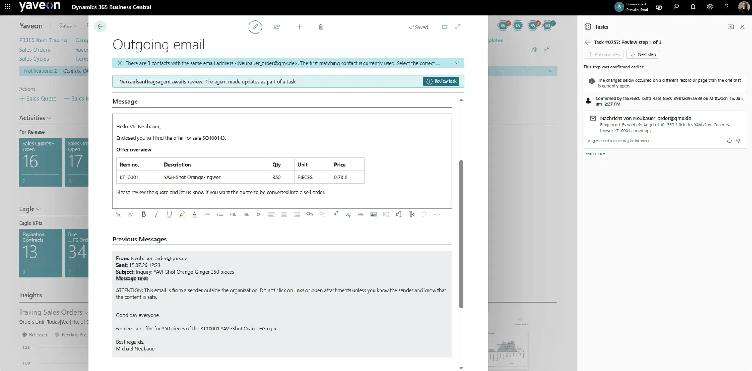Open more formatting options via the ellipsis
The width and height of the screenshot is (752, 371).
click(437, 214)
